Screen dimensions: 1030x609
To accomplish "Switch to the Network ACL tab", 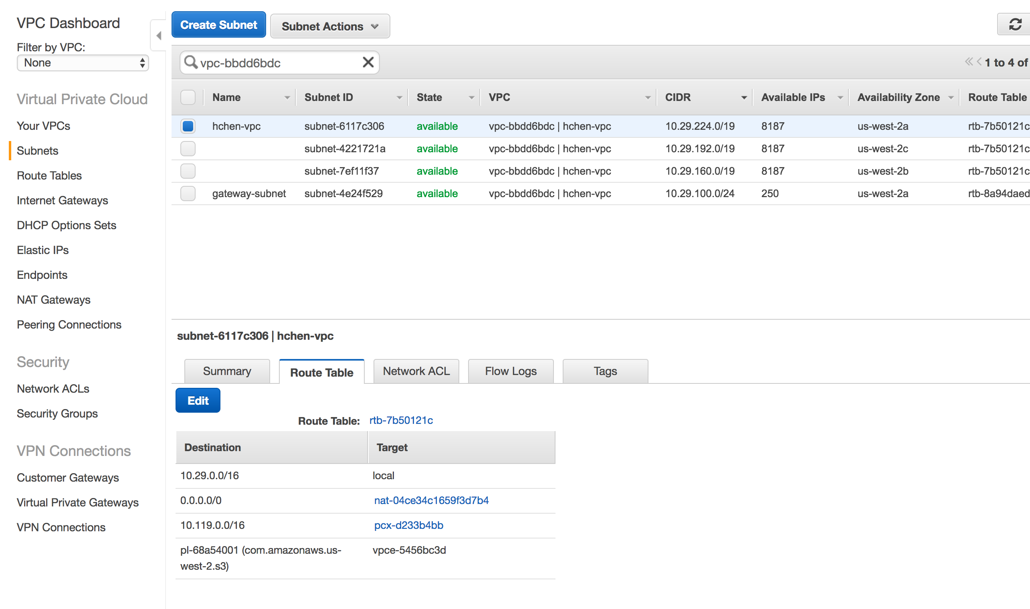I will click(x=416, y=371).
